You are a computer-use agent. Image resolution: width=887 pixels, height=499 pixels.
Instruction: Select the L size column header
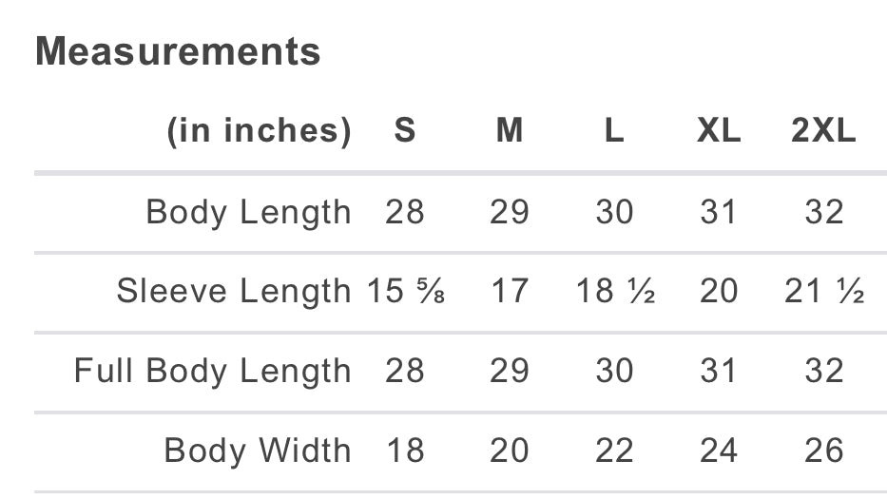pyautogui.click(x=614, y=131)
